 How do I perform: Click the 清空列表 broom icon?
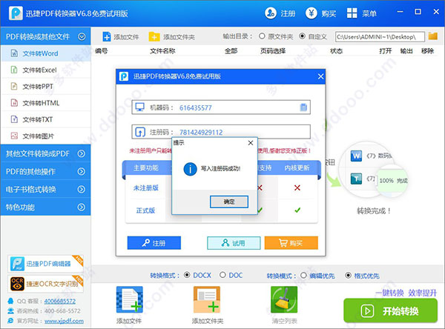(284, 299)
